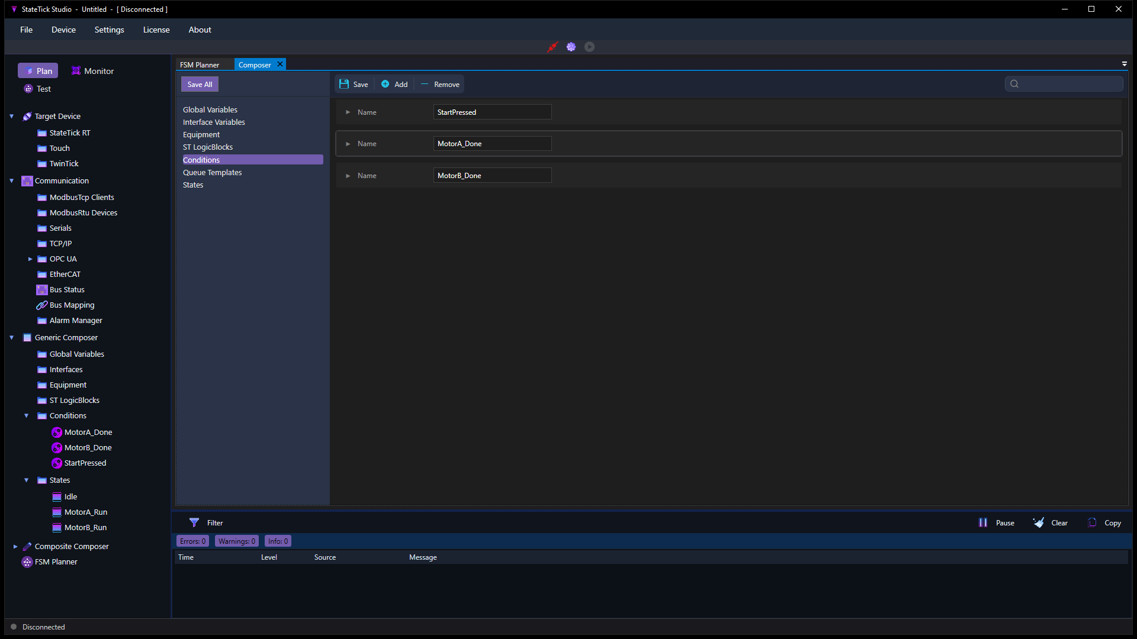Click the MotorB_Done name field
The height and width of the screenshot is (639, 1137).
click(x=492, y=176)
